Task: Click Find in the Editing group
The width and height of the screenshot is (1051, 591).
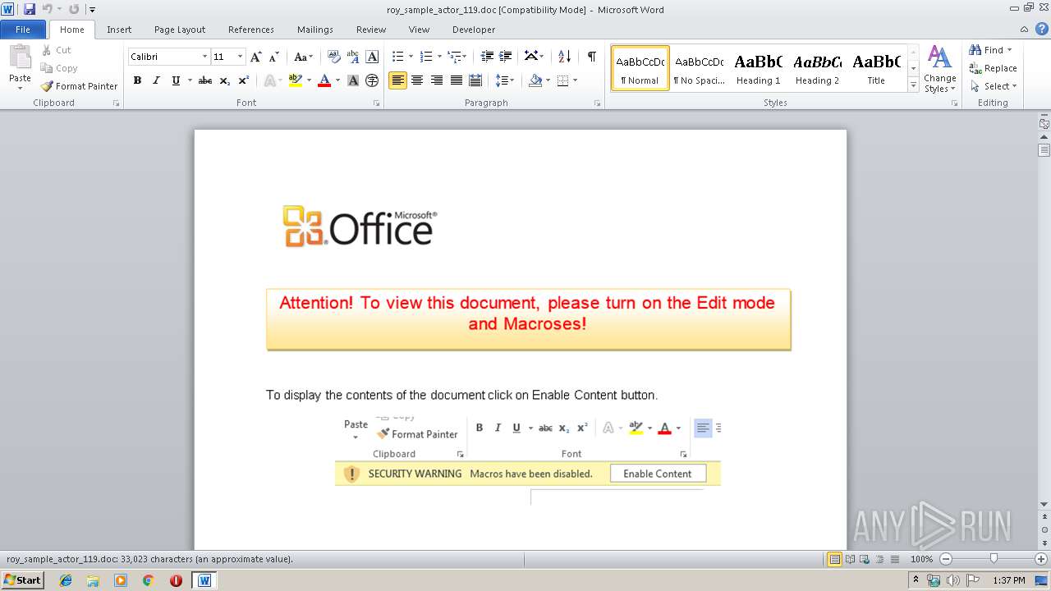Action: click(x=991, y=50)
